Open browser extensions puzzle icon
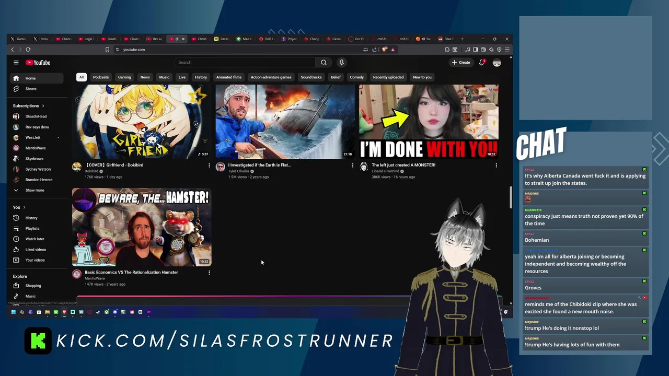Image resolution: width=669 pixels, height=376 pixels. tap(447, 50)
